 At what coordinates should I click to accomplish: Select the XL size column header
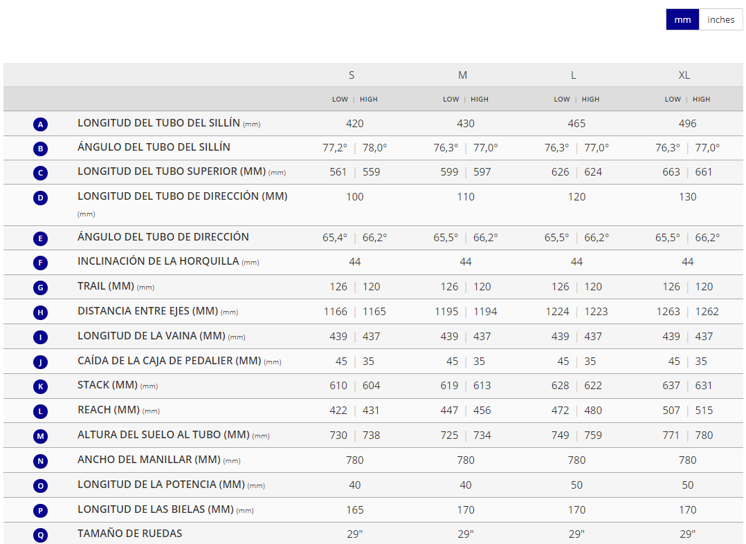point(684,75)
